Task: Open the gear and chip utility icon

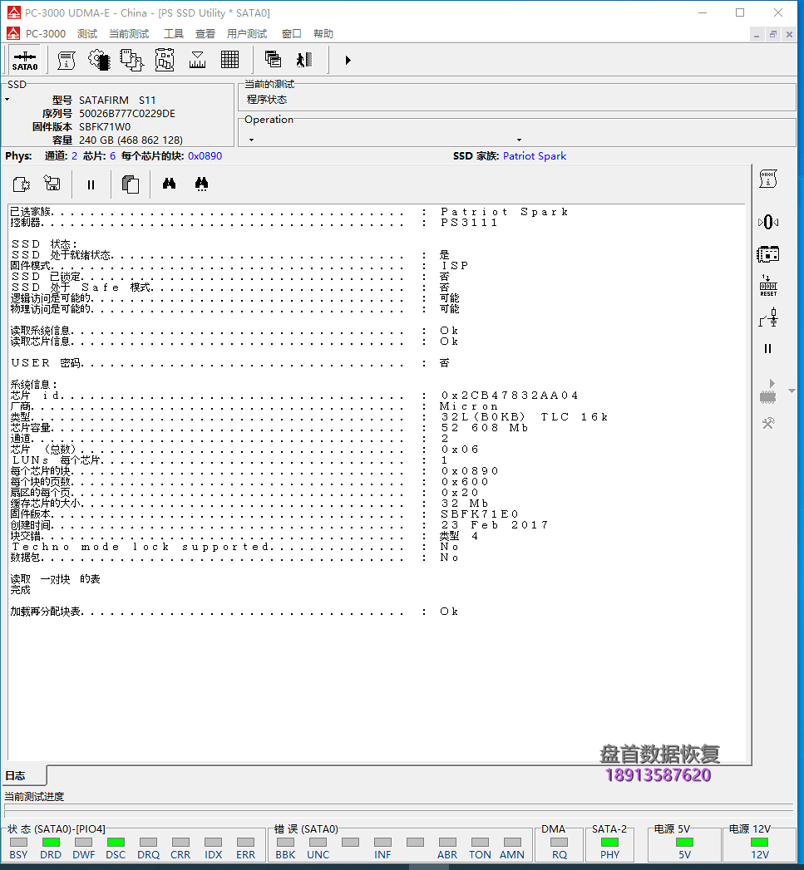Action: pos(99,60)
